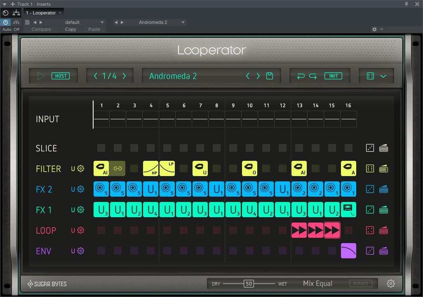Click the Paste button
Viewport: 423px width, 297px height.
tap(94, 29)
